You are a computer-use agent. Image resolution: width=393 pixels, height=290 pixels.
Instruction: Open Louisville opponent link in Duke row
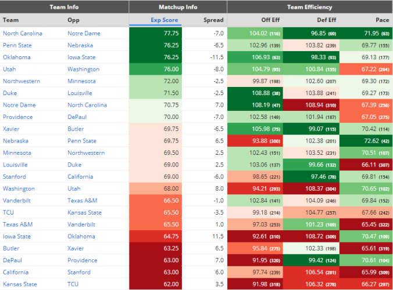coord(80,93)
